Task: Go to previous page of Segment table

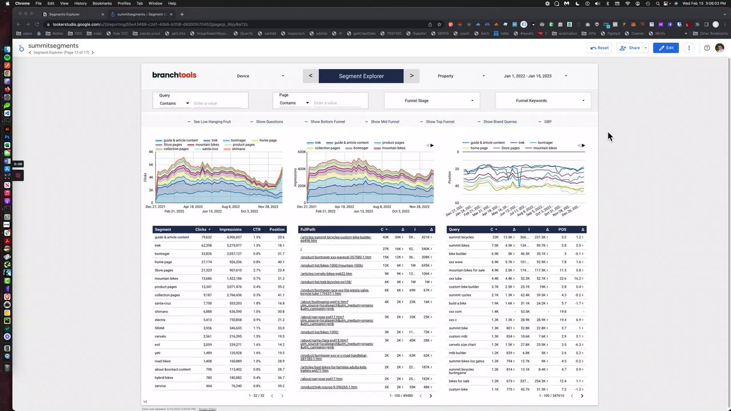Action: pyautogui.click(x=272, y=396)
